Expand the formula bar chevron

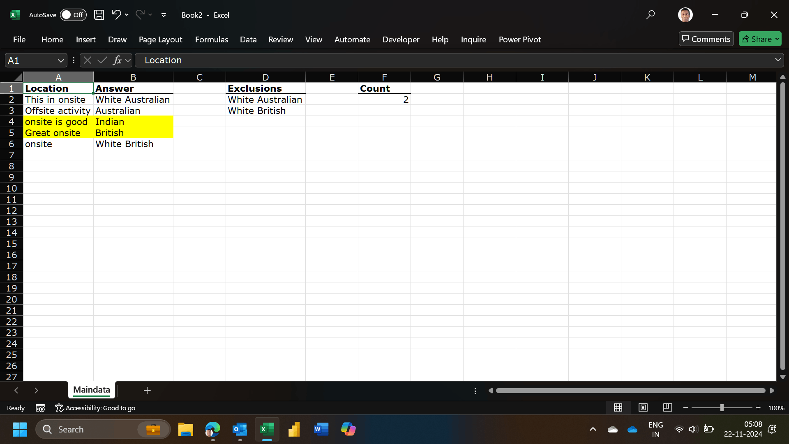pyautogui.click(x=778, y=60)
